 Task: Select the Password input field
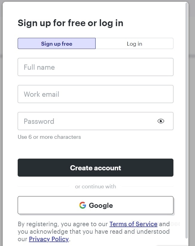click(x=87, y=121)
